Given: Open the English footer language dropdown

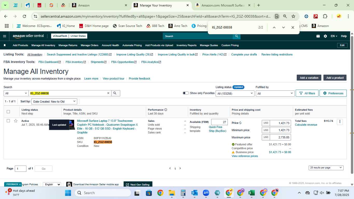Looking at the screenshot, I should click(x=52, y=184).
